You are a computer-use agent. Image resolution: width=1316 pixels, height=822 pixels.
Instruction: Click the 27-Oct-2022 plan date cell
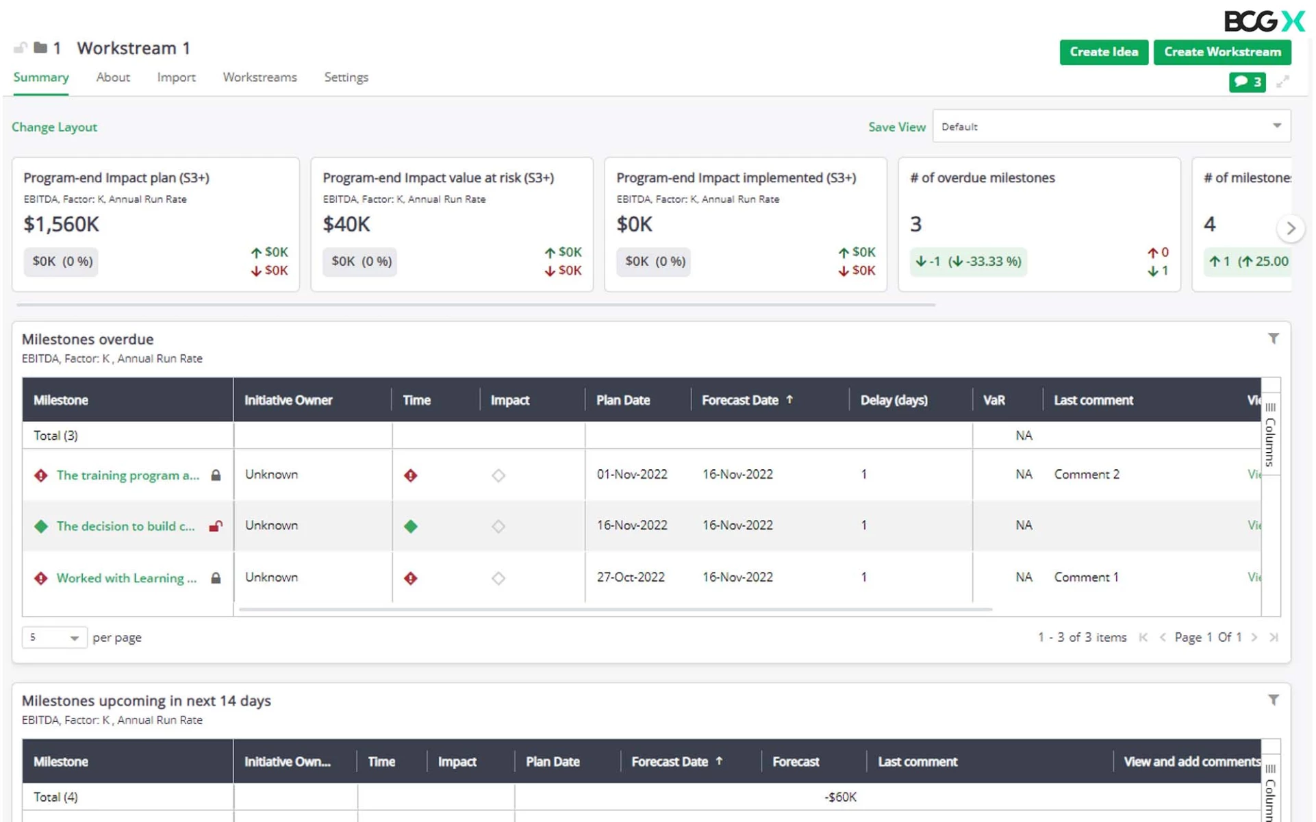pyautogui.click(x=631, y=577)
